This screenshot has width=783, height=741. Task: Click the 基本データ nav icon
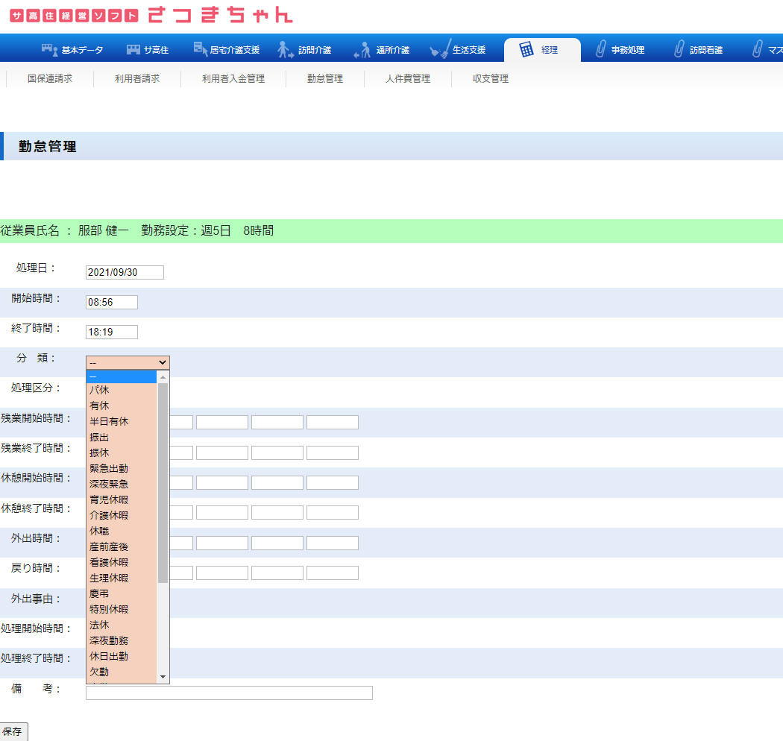[x=50, y=50]
